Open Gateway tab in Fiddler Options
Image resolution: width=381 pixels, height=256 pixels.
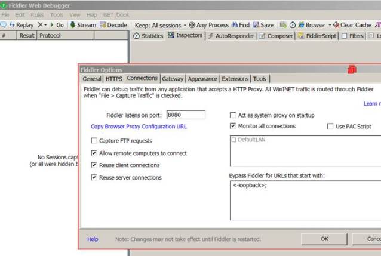(x=173, y=79)
